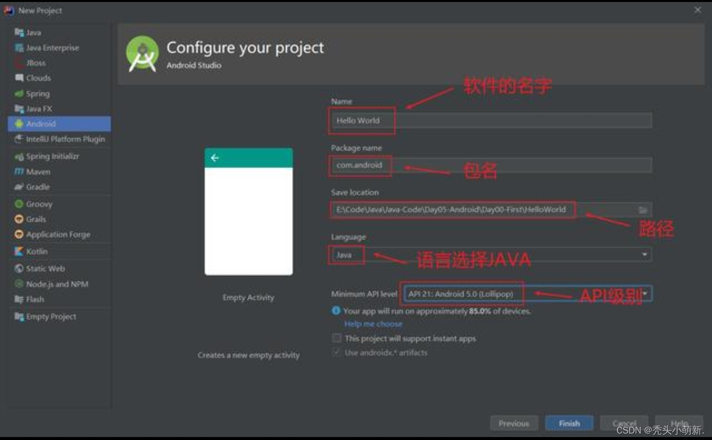Click the Cancel button
The width and height of the screenshot is (712, 440).
(x=624, y=423)
